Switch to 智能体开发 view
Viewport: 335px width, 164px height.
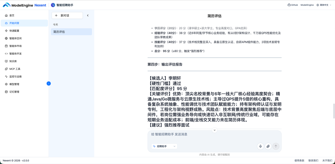[16, 53]
